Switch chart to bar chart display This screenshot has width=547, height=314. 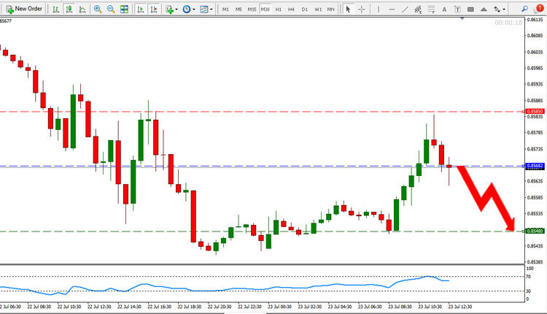pyautogui.click(x=56, y=9)
